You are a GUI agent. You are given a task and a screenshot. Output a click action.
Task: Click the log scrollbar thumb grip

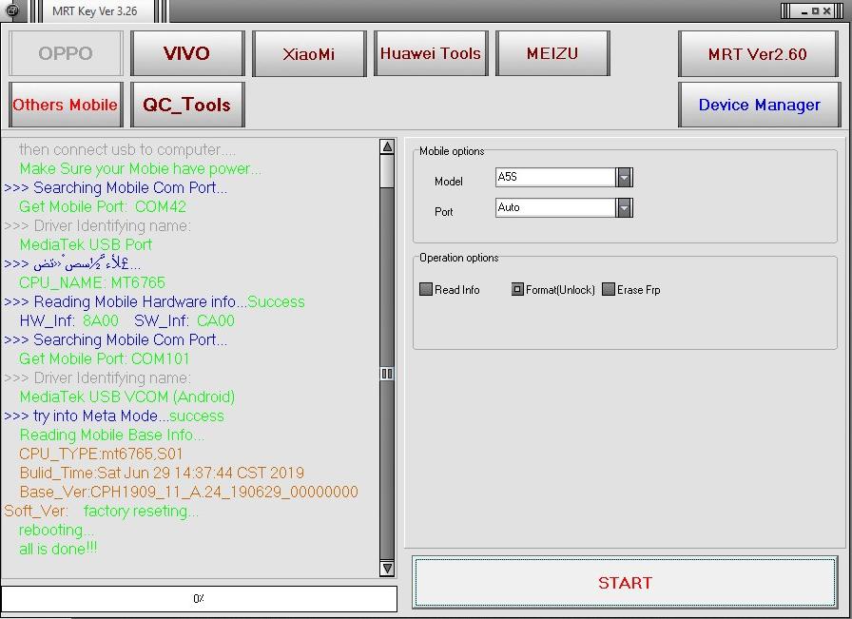[x=387, y=374]
